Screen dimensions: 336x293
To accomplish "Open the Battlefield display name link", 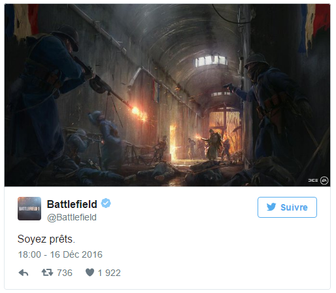I will coord(72,204).
